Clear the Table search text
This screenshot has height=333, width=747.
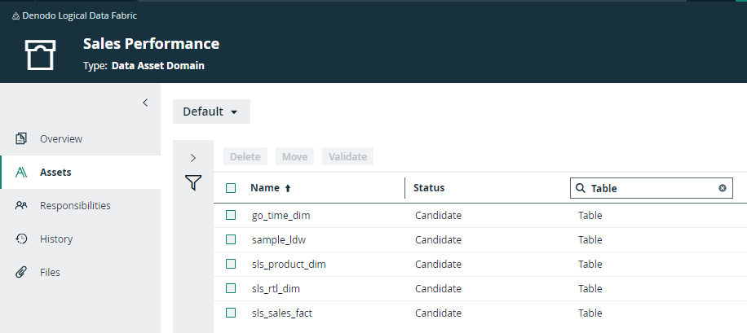pos(723,188)
